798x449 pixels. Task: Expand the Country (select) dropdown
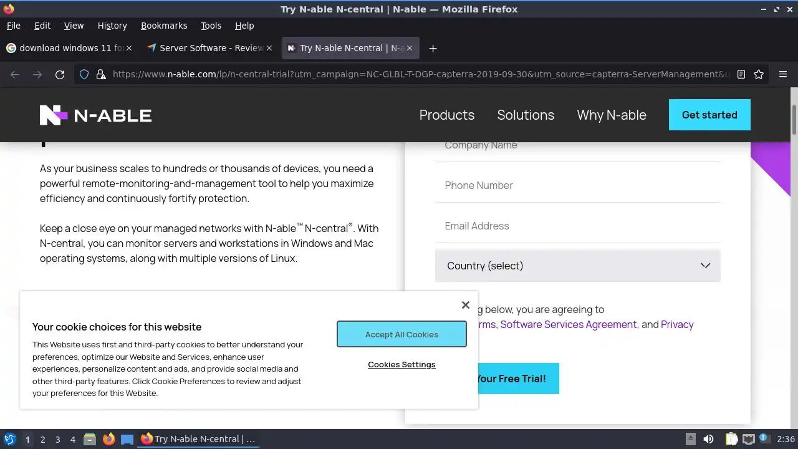[577, 266]
